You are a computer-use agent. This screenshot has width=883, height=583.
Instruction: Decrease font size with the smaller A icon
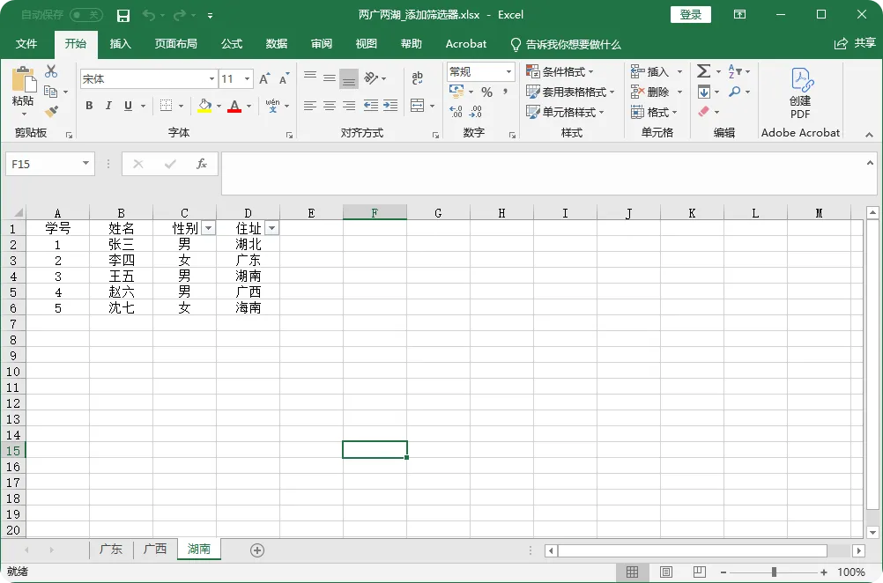click(x=284, y=78)
